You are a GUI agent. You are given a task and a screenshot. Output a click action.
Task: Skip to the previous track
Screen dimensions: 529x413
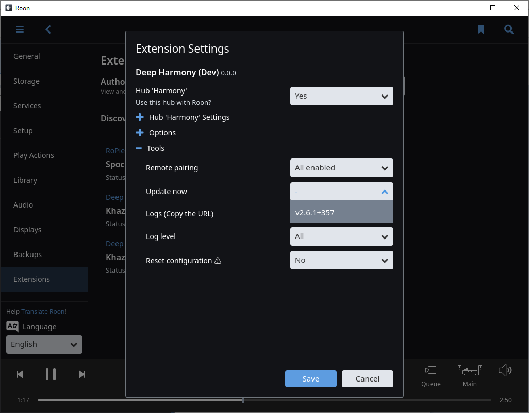(x=20, y=374)
